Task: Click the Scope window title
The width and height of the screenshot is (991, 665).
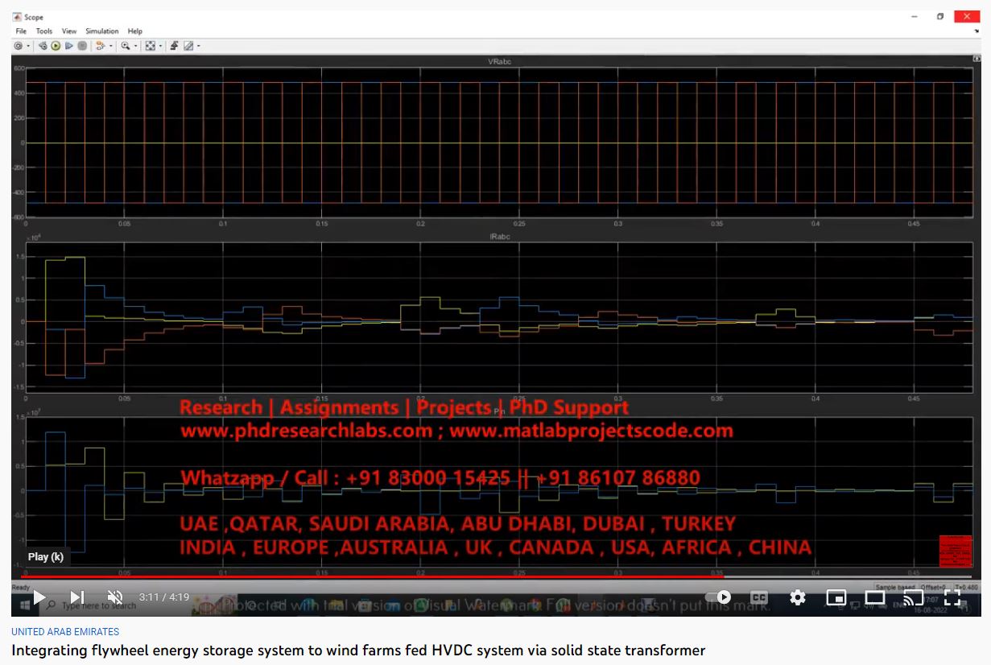Action: tap(34, 17)
